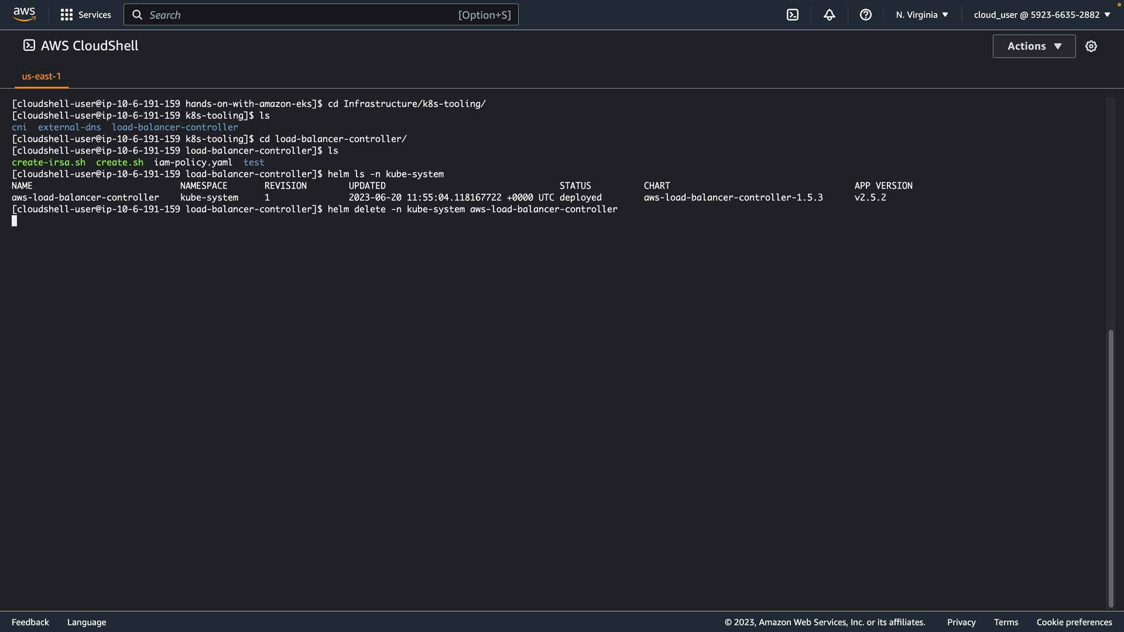Expand the cloud_user account dropdown
Viewport: 1124px width, 632px height.
pos(1041,15)
